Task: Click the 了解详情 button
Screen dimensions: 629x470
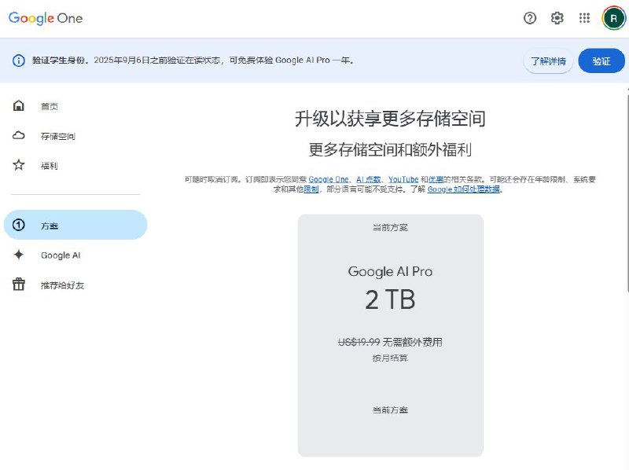Action: point(547,60)
